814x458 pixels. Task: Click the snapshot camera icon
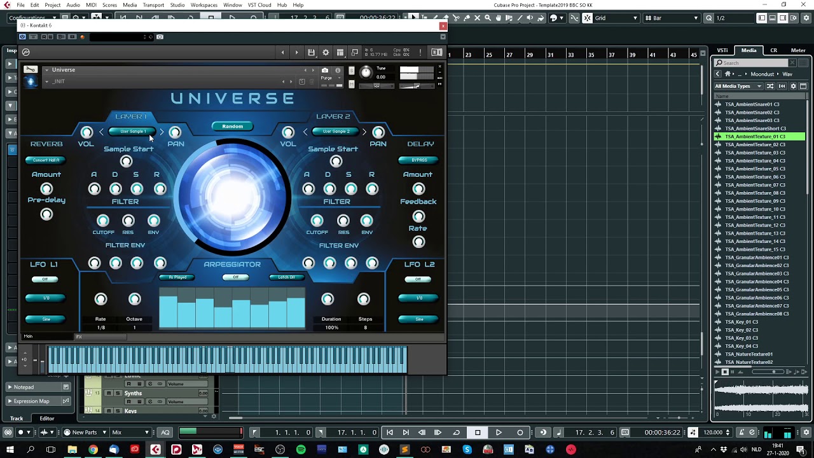(325, 70)
